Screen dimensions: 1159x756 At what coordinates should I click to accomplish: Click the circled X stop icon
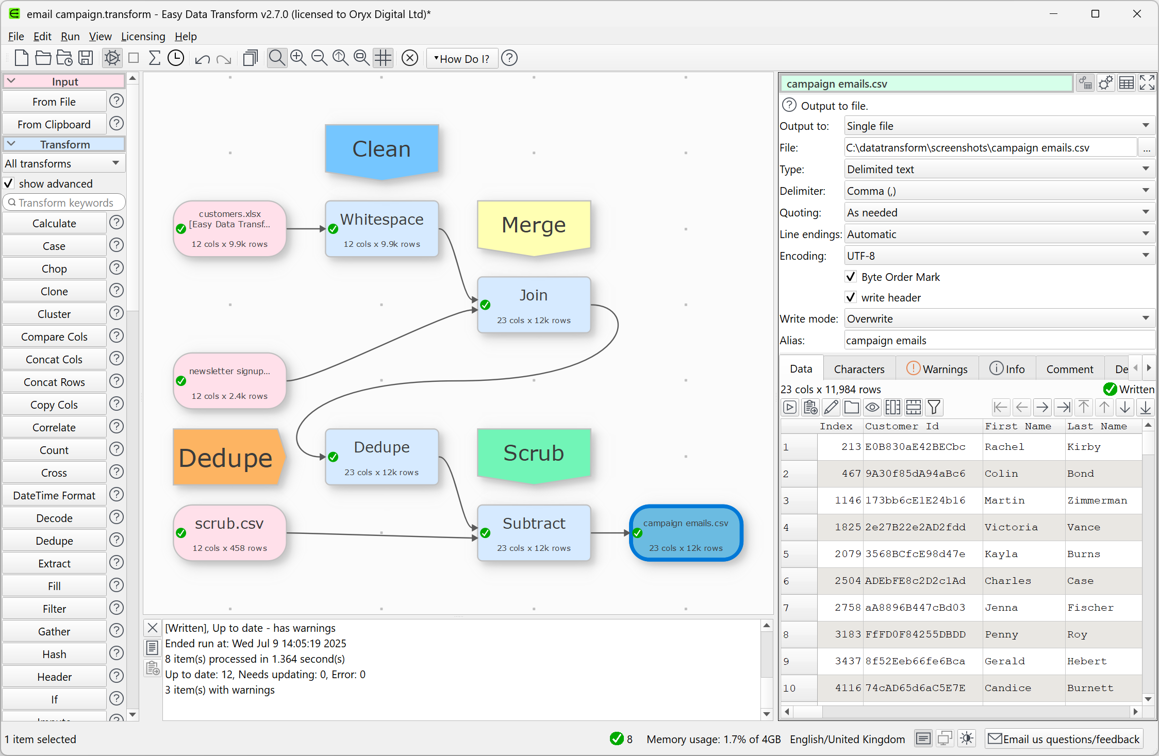[x=410, y=58]
